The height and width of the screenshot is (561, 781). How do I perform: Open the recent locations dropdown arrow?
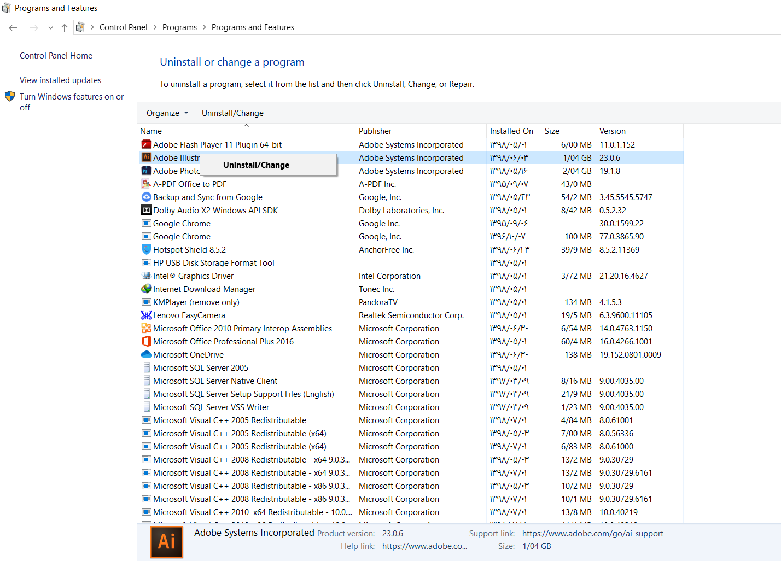pyautogui.click(x=50, y=28)
